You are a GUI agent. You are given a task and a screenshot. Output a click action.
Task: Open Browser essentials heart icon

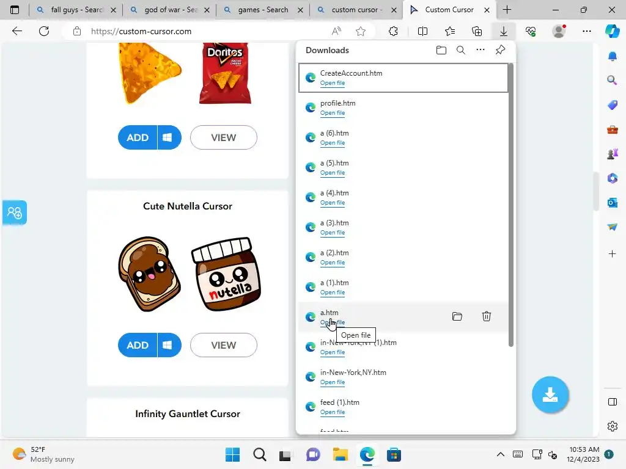[x=531, y=31]
